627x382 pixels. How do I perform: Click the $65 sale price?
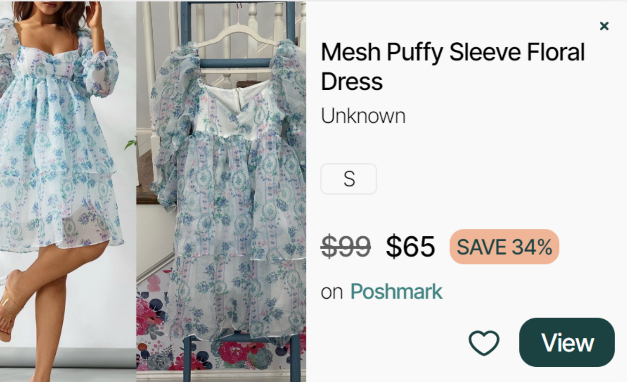(410, 247)
